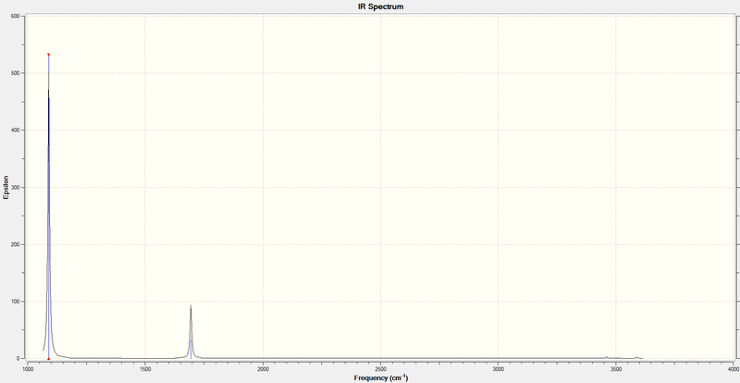Click the red marker at the tallest peak's base
This screenshot has width=740, height=383.
49,358
